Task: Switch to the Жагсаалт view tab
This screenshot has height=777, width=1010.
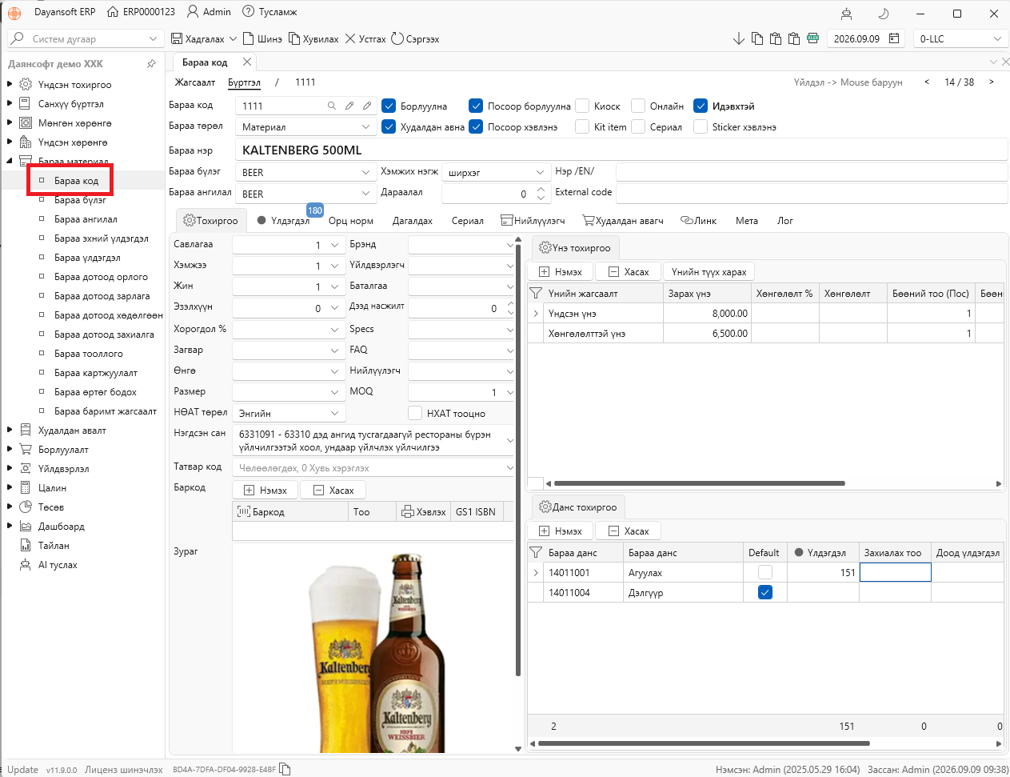Action: (x=195, y=82)
